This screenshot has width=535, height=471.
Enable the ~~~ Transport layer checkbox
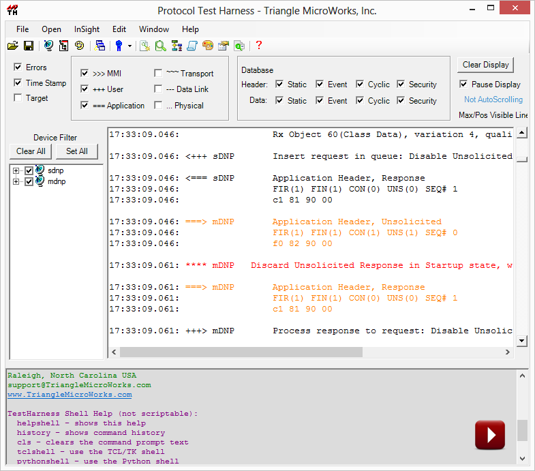click(158, 73)
